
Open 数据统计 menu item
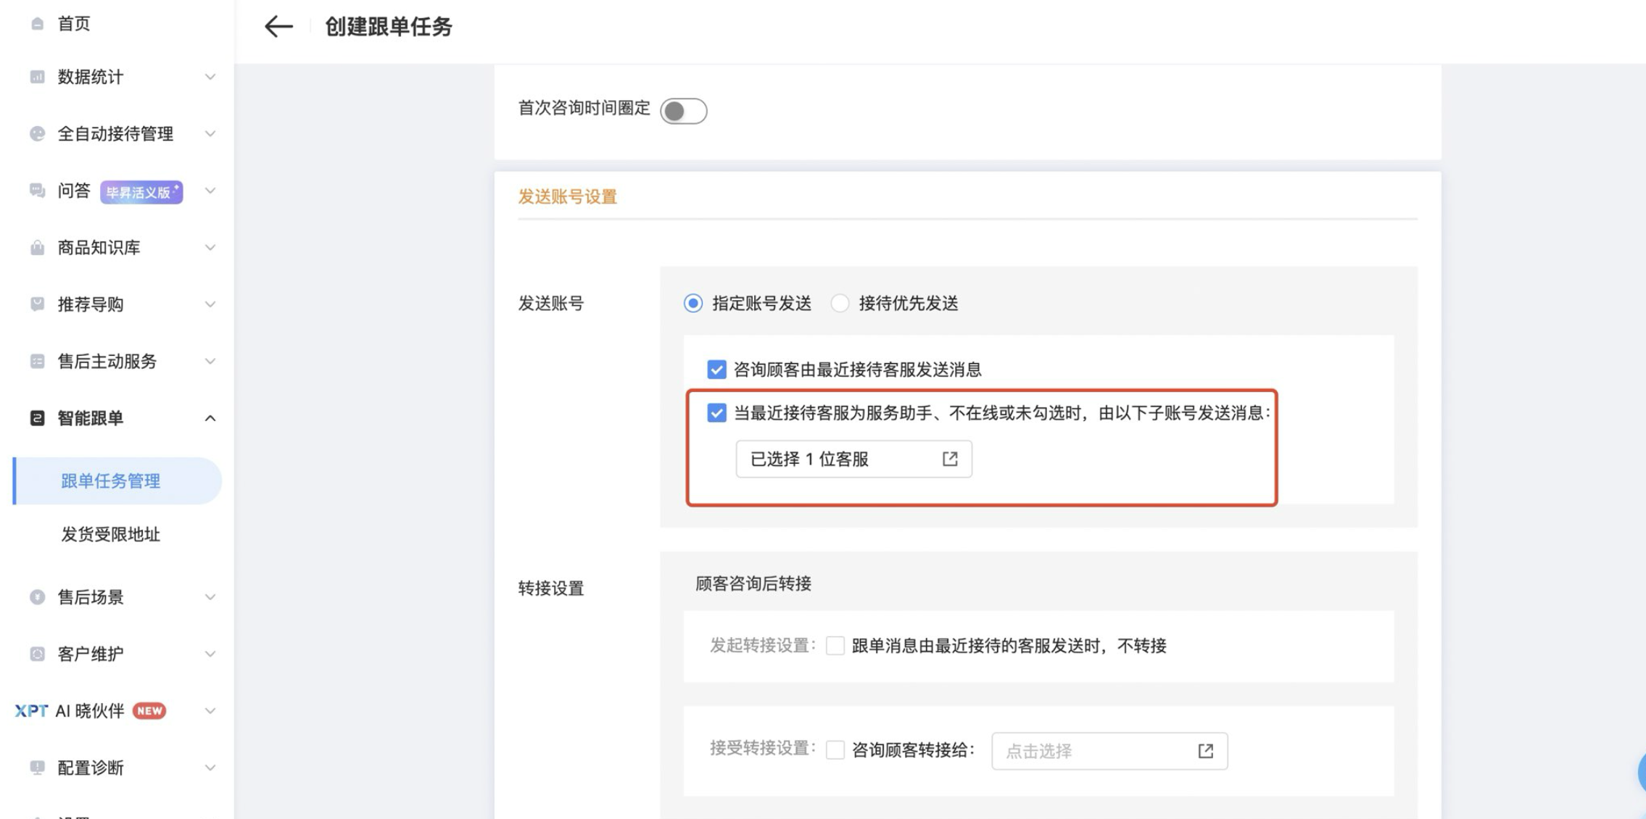tap(91, 77)
